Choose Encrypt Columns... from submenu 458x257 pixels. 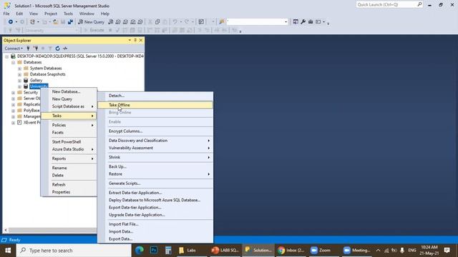155,131
